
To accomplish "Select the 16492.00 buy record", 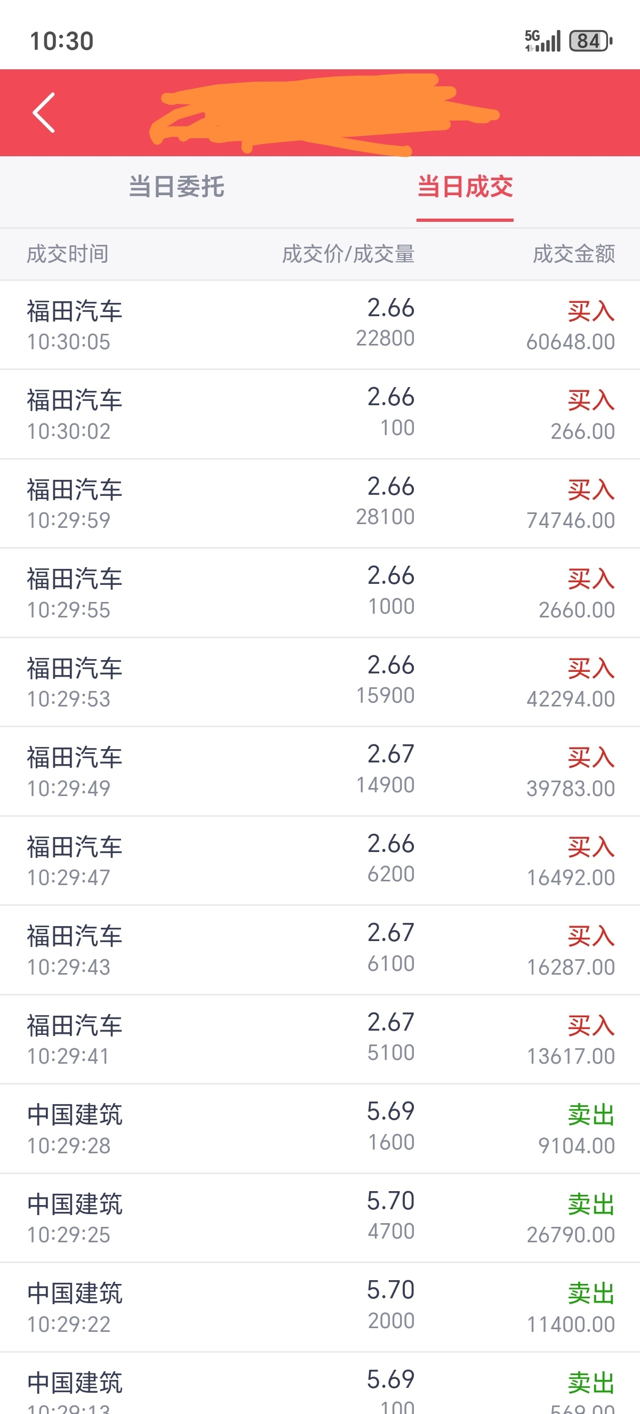I will 320,861.
